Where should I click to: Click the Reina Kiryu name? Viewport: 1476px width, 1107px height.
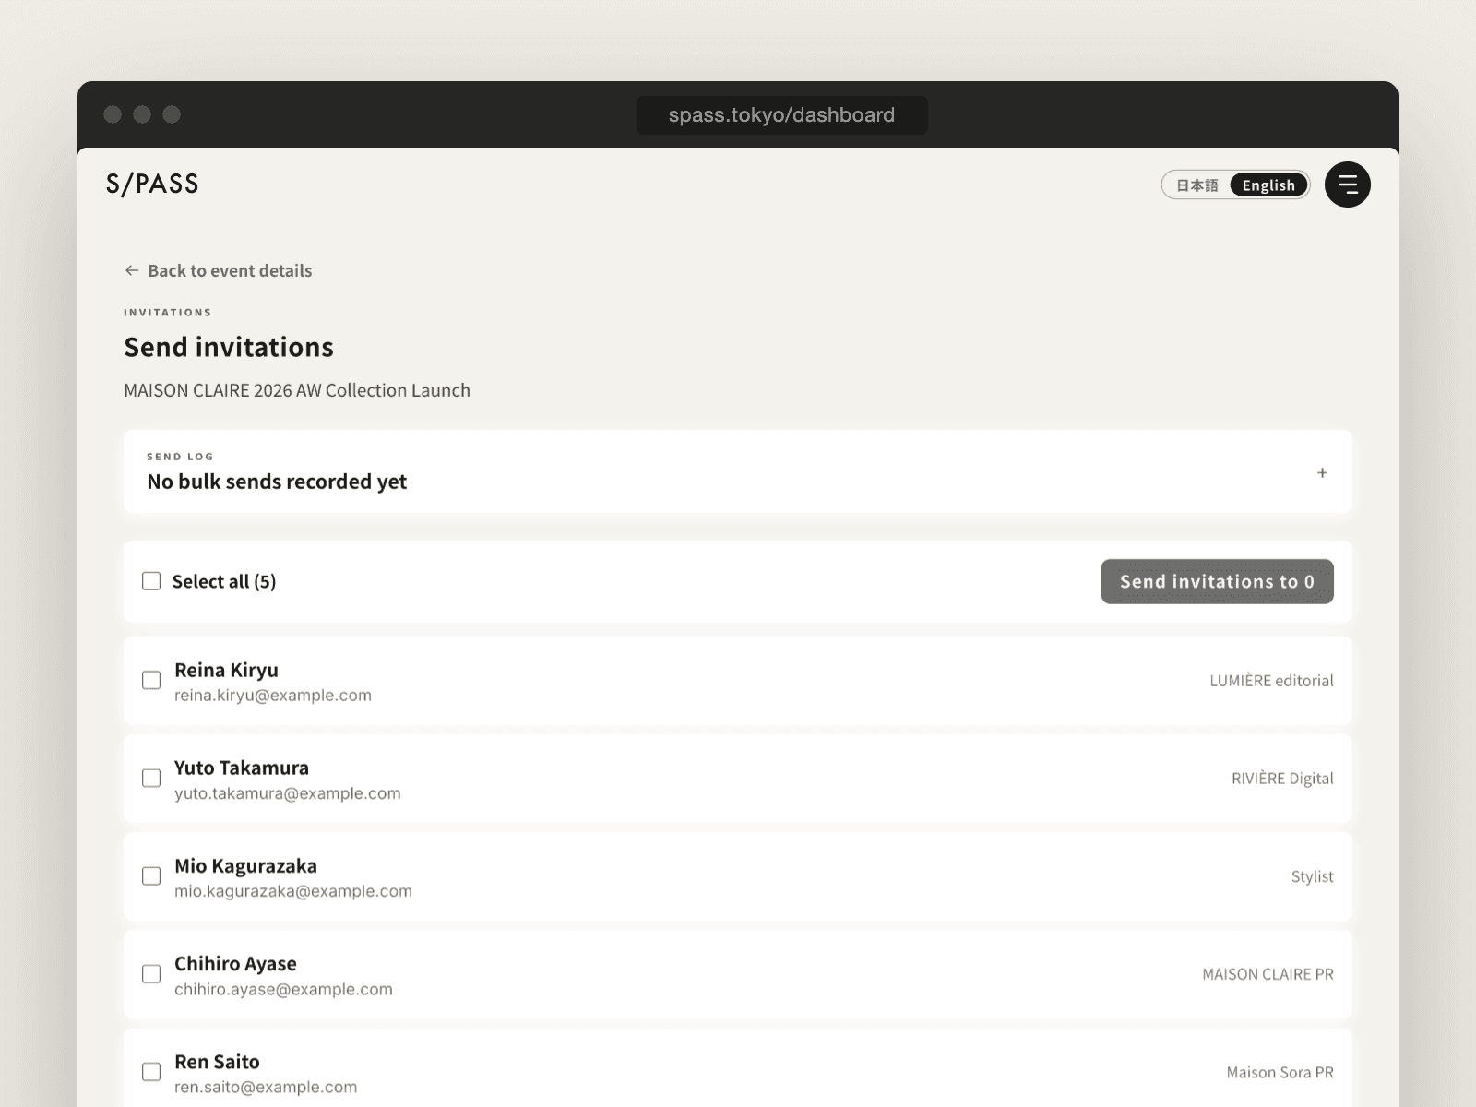[x=226, y=670]
